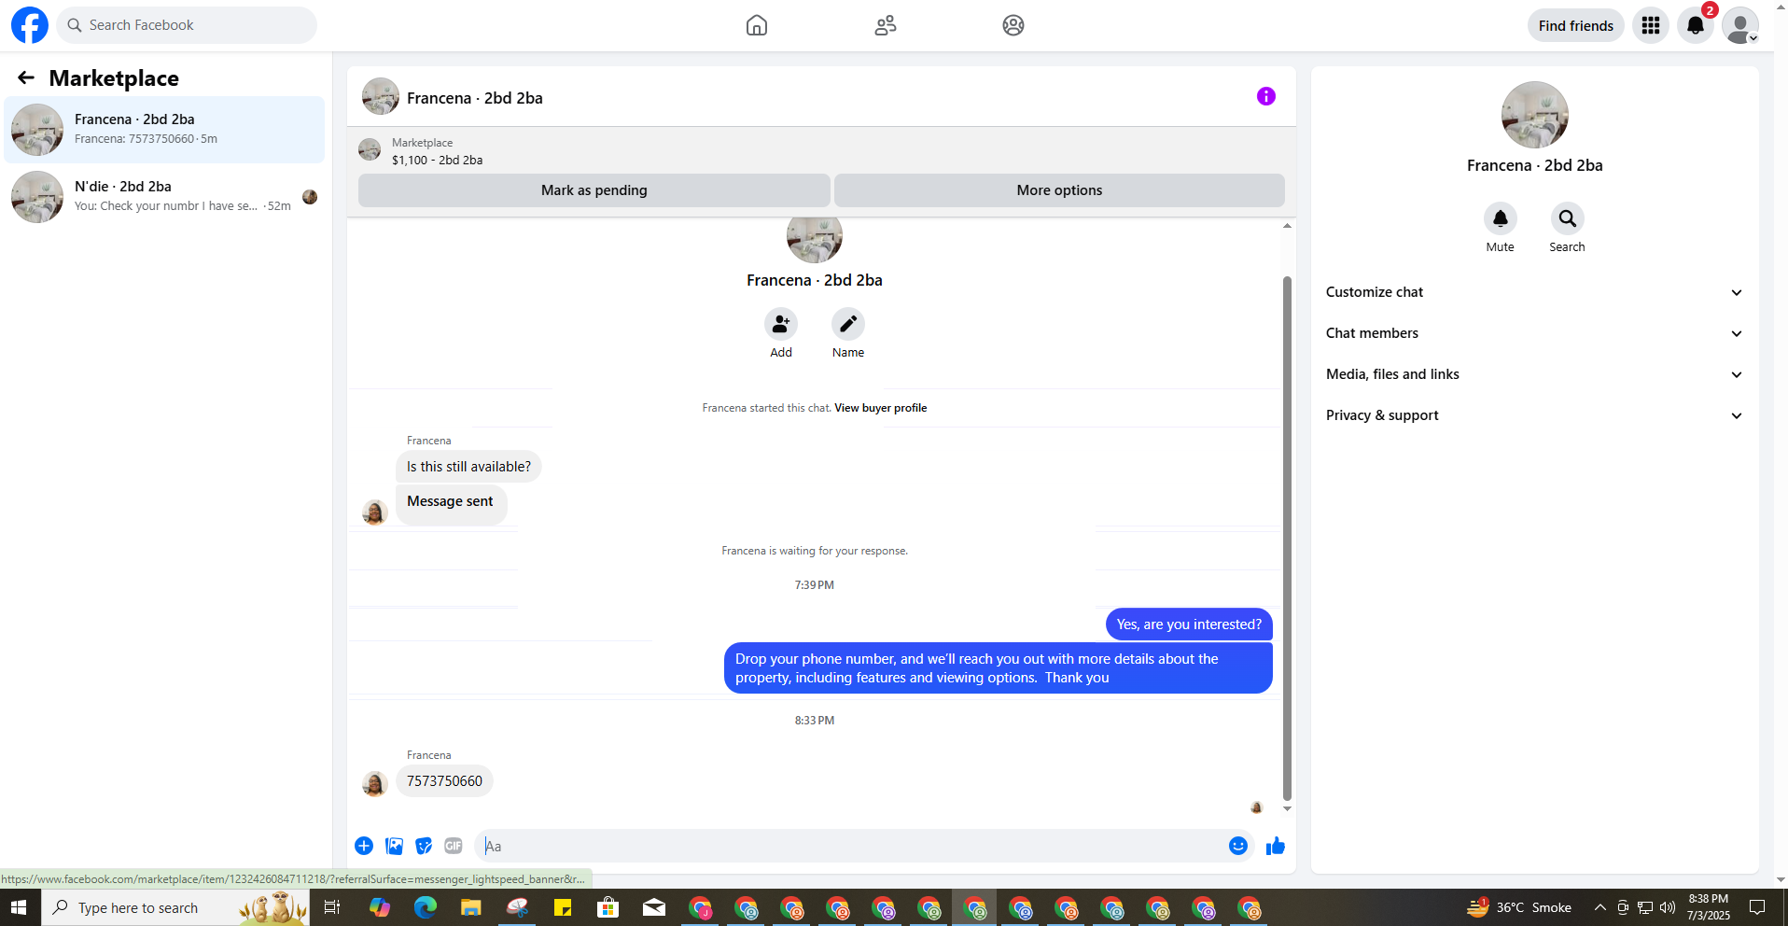Open the Facebook apps menu grid
1788x926 pixels.
tap(1651, 25)
